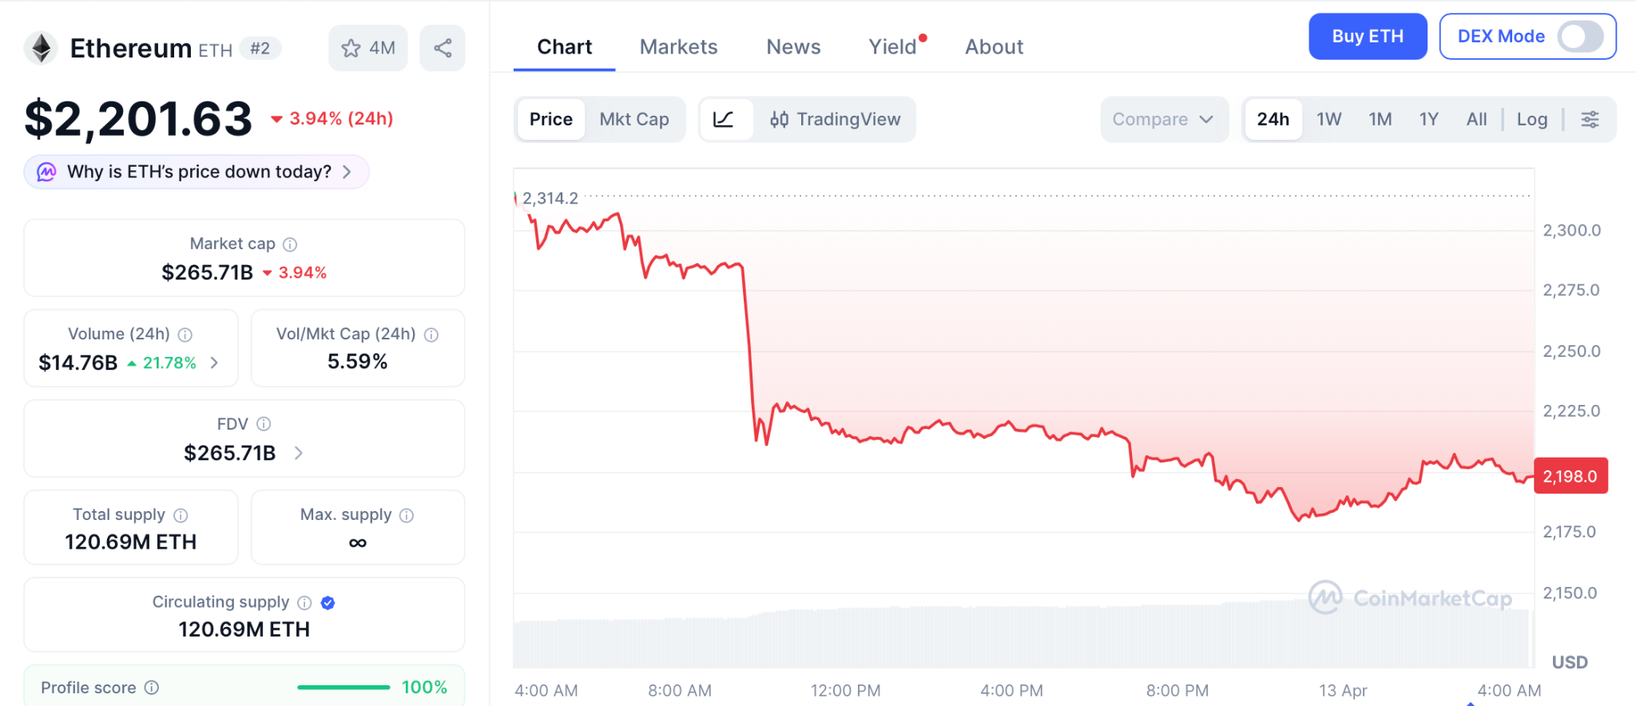Click Market cap info icon
The width and height of the screenshot is (1636, 706).
coord(290,244)
